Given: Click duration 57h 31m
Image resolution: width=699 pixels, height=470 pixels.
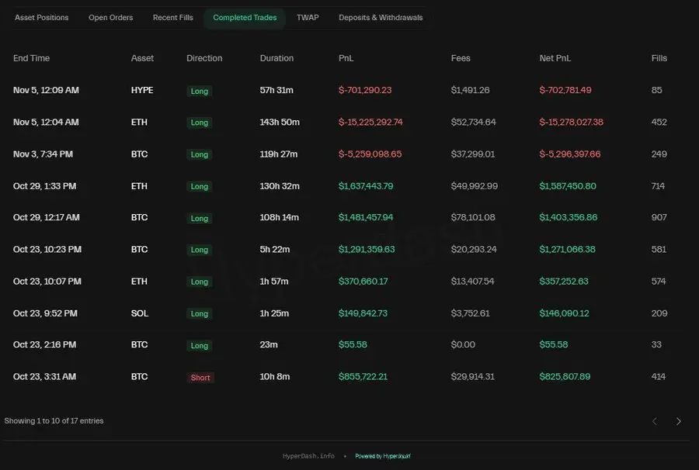Looking at the screenshot, I should point(276,90).
